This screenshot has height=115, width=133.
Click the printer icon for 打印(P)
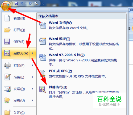(x=7, y=65)
